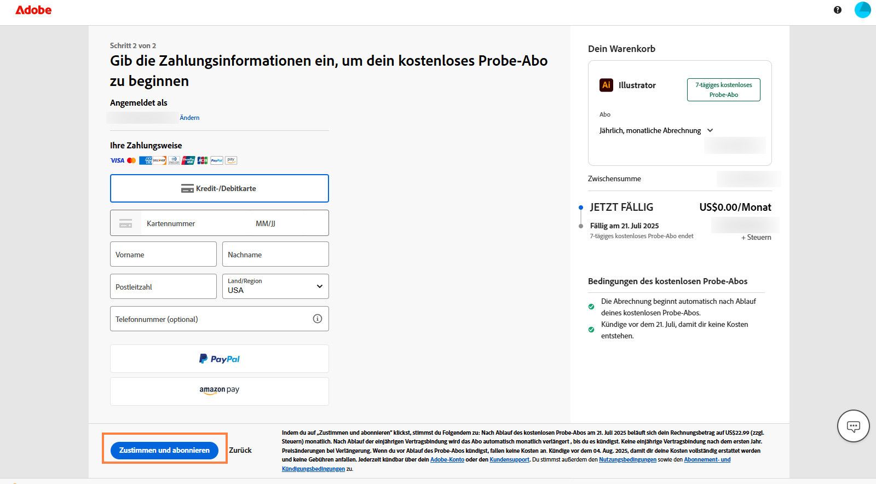This screenshot has width=876, height=484.
Task: Click the Diners Club logo
Action: [x=174, y=160]
